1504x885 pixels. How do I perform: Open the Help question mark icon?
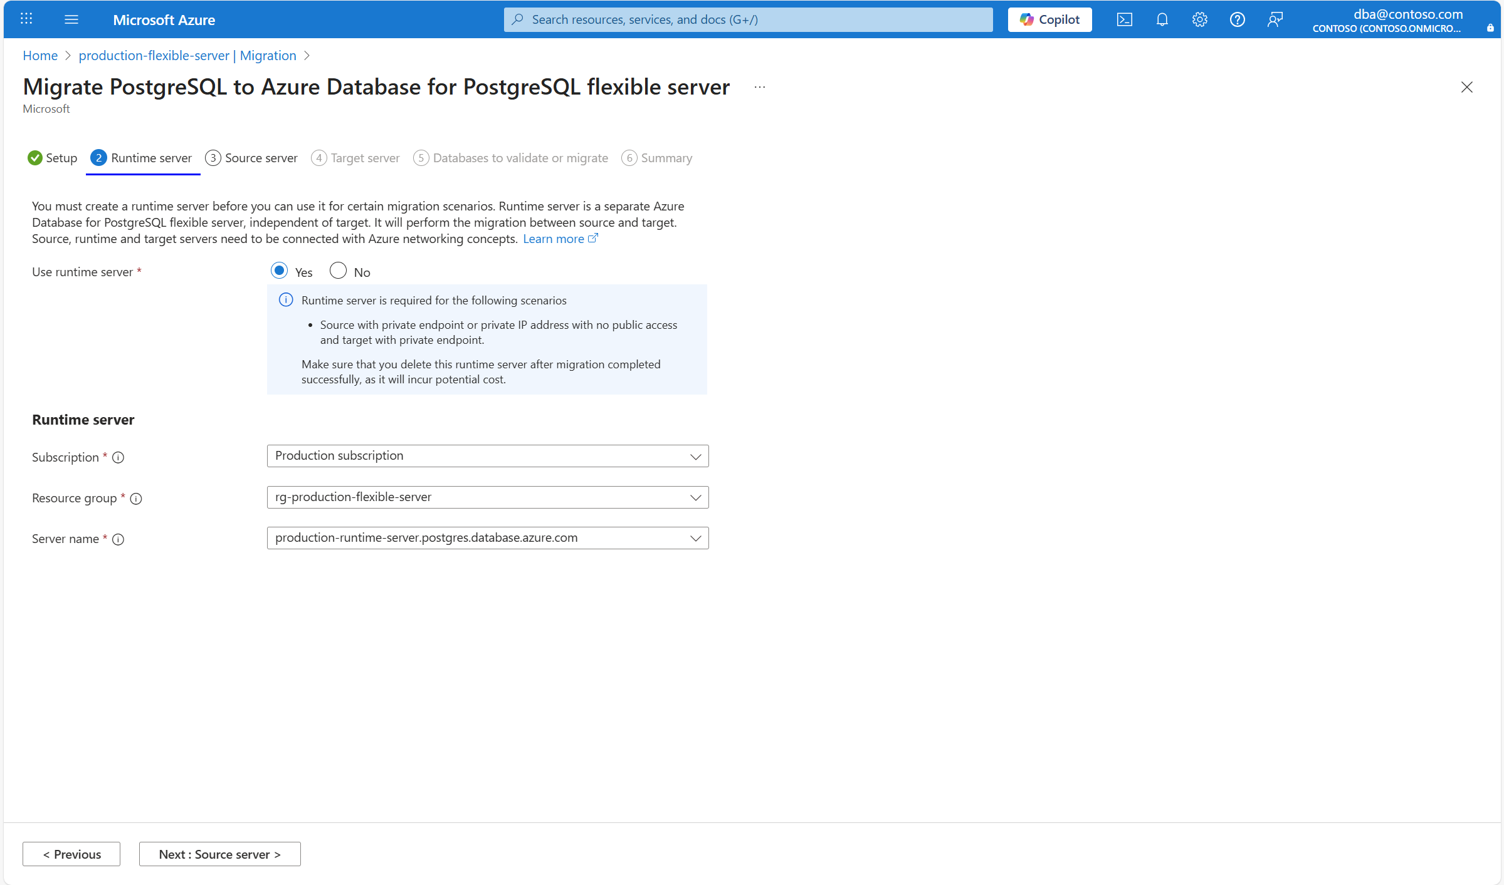tap(1237, 19)
